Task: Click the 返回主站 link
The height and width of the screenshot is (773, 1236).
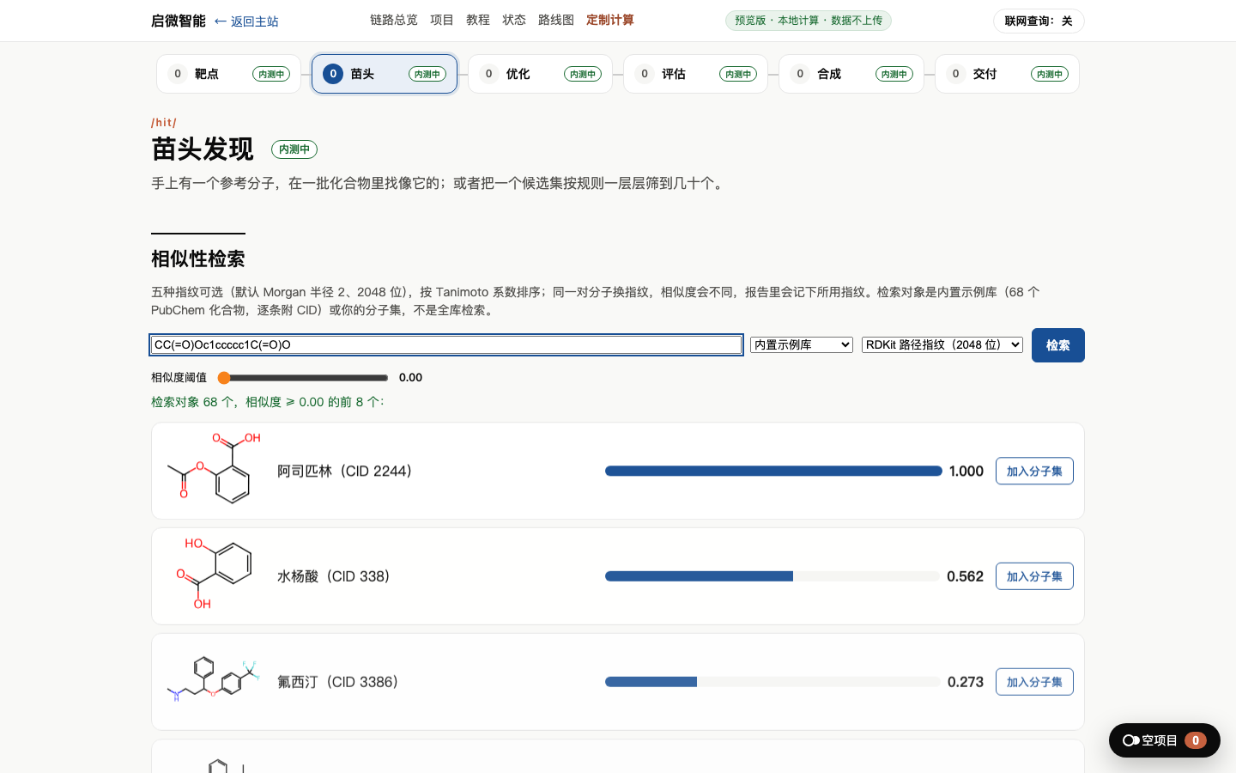Action: tap(246, 21)
